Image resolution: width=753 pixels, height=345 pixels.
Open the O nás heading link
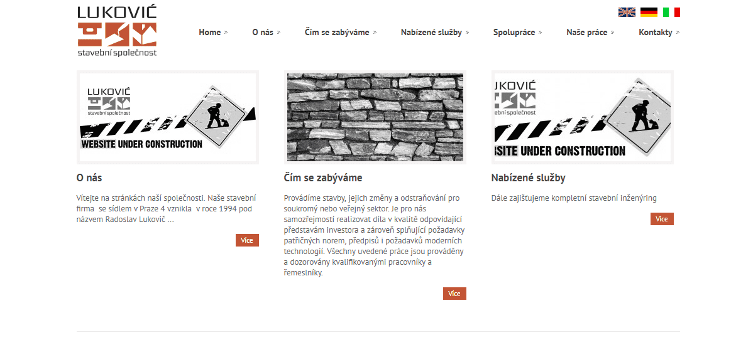tap(89, 178)
